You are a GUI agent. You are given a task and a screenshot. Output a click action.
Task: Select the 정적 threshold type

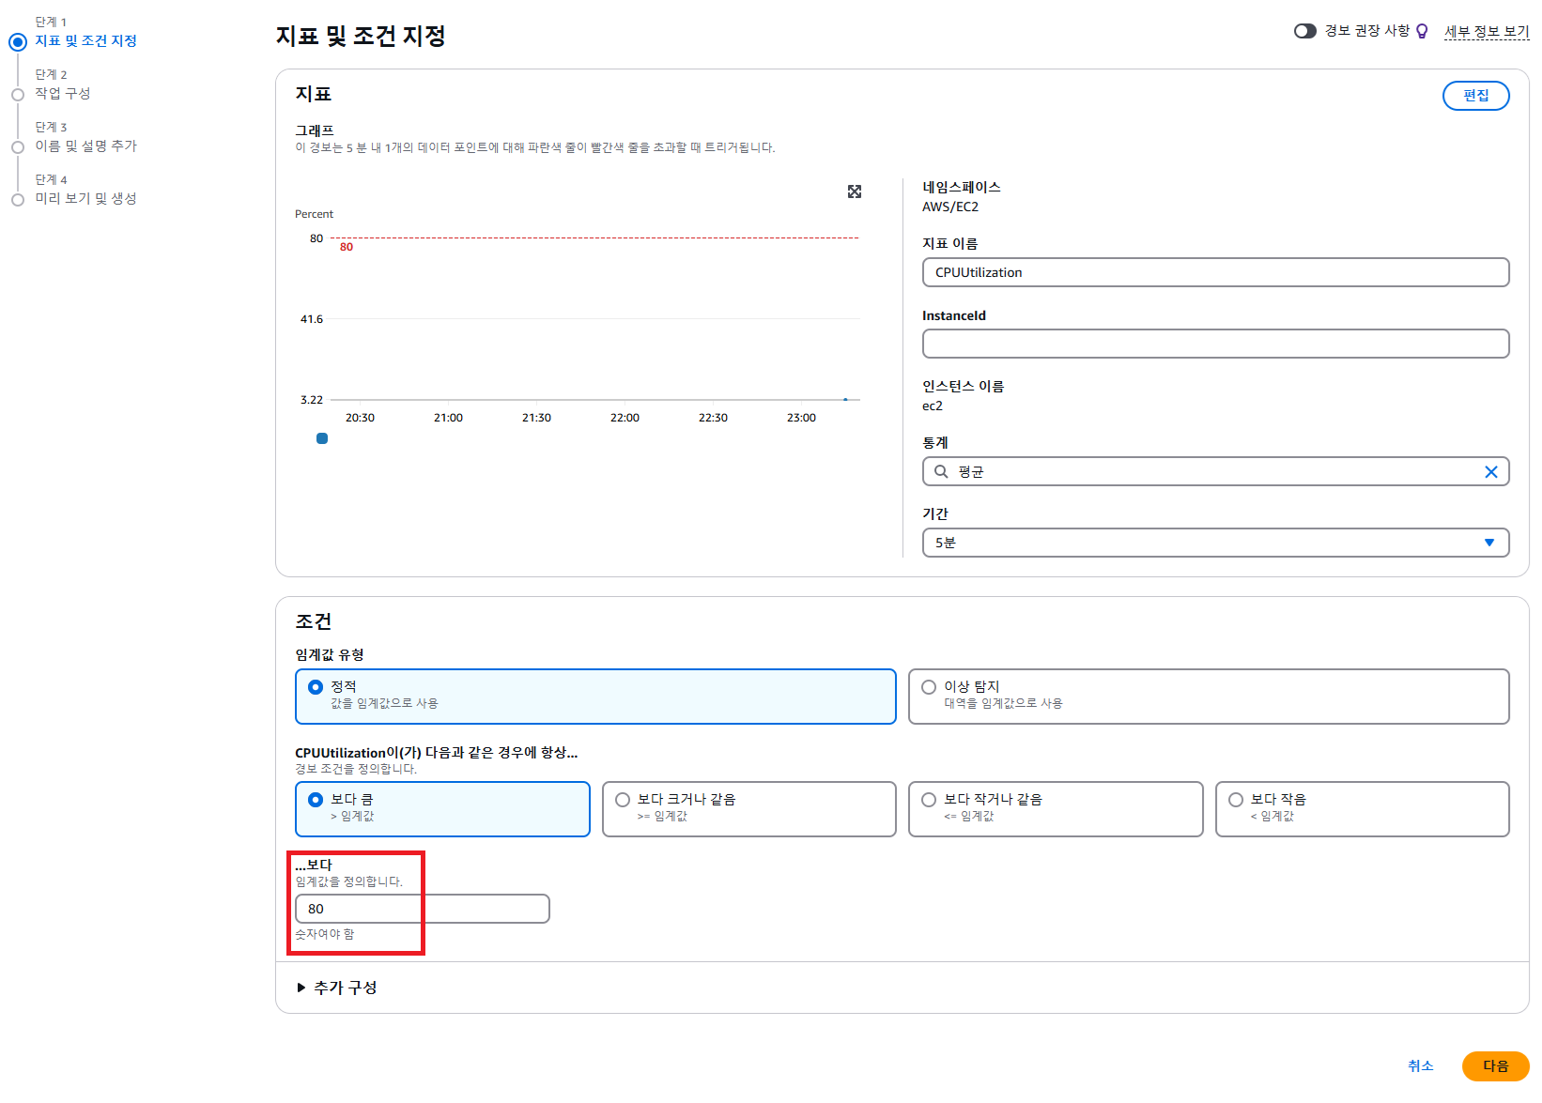pyautogui.click(x=595, y=697)
